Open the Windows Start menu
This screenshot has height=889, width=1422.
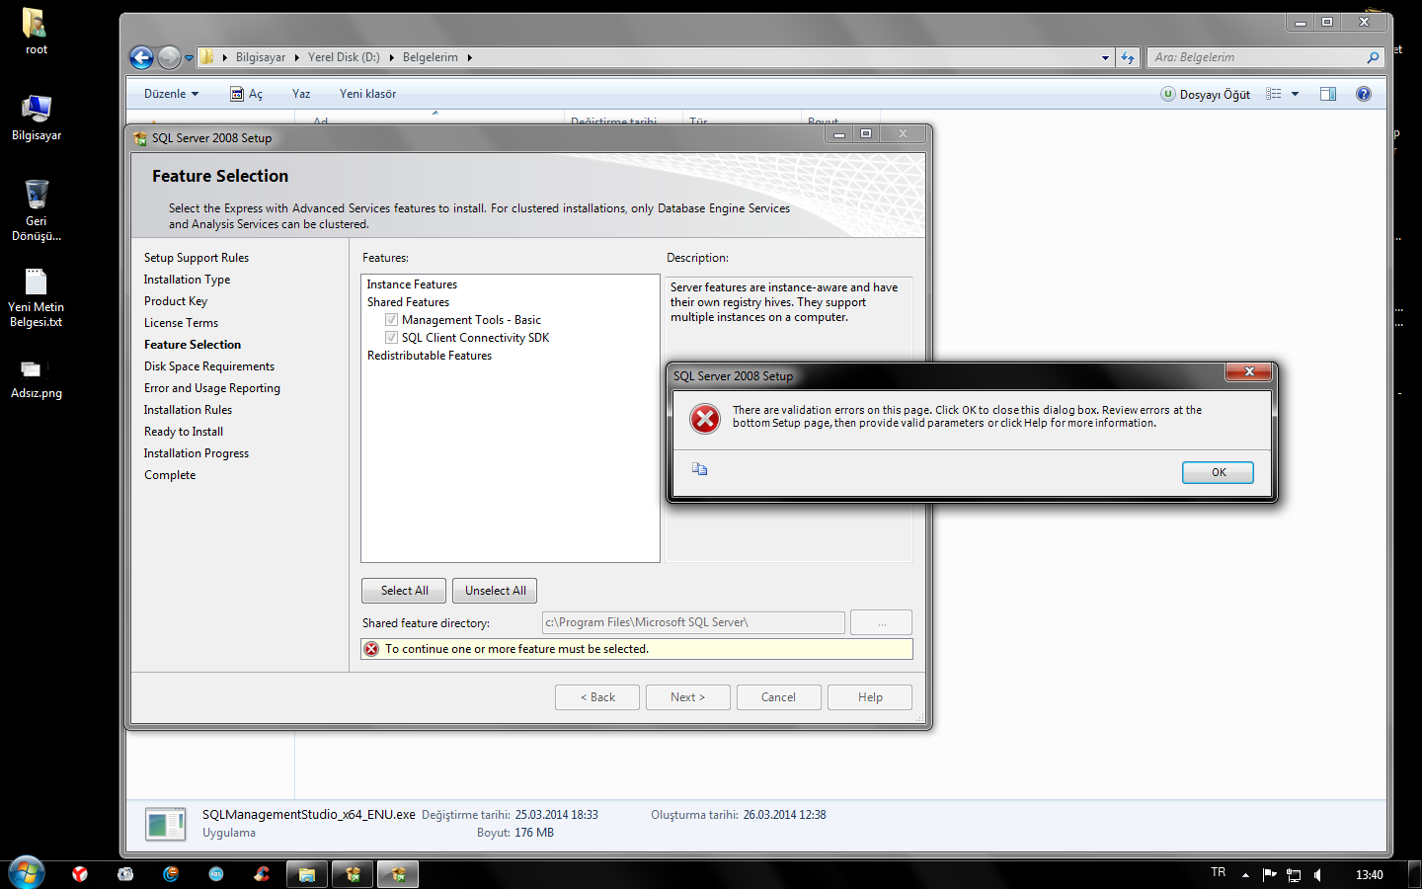point(27,873)
